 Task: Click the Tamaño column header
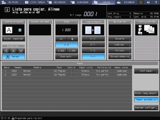[x=18, y=67]
